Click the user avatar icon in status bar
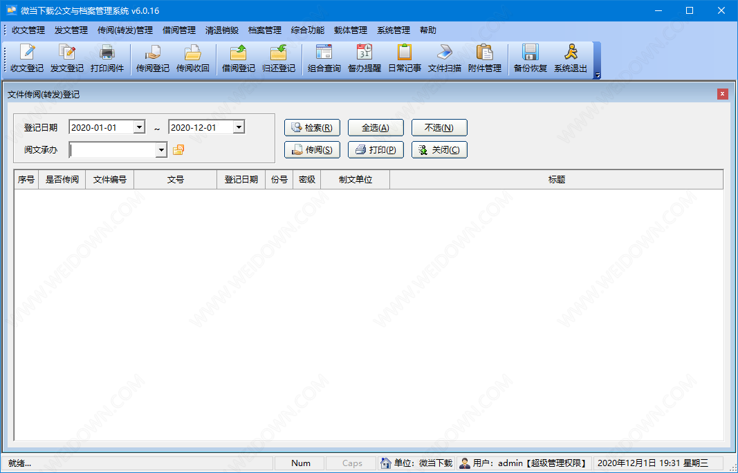This screenshot has width=738, height=473. pos(465,463)
